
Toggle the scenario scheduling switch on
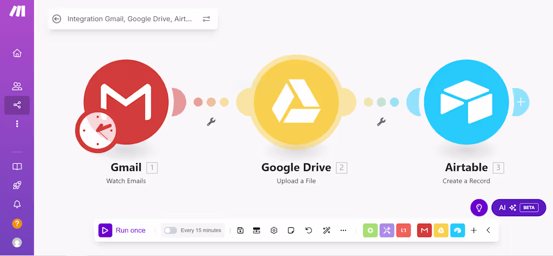pos(170,230)
